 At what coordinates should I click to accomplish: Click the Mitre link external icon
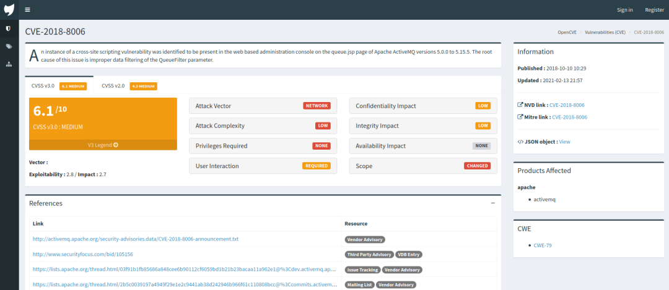[520, 117]
